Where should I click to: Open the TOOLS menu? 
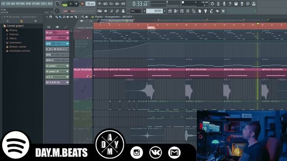pos(44,4)
